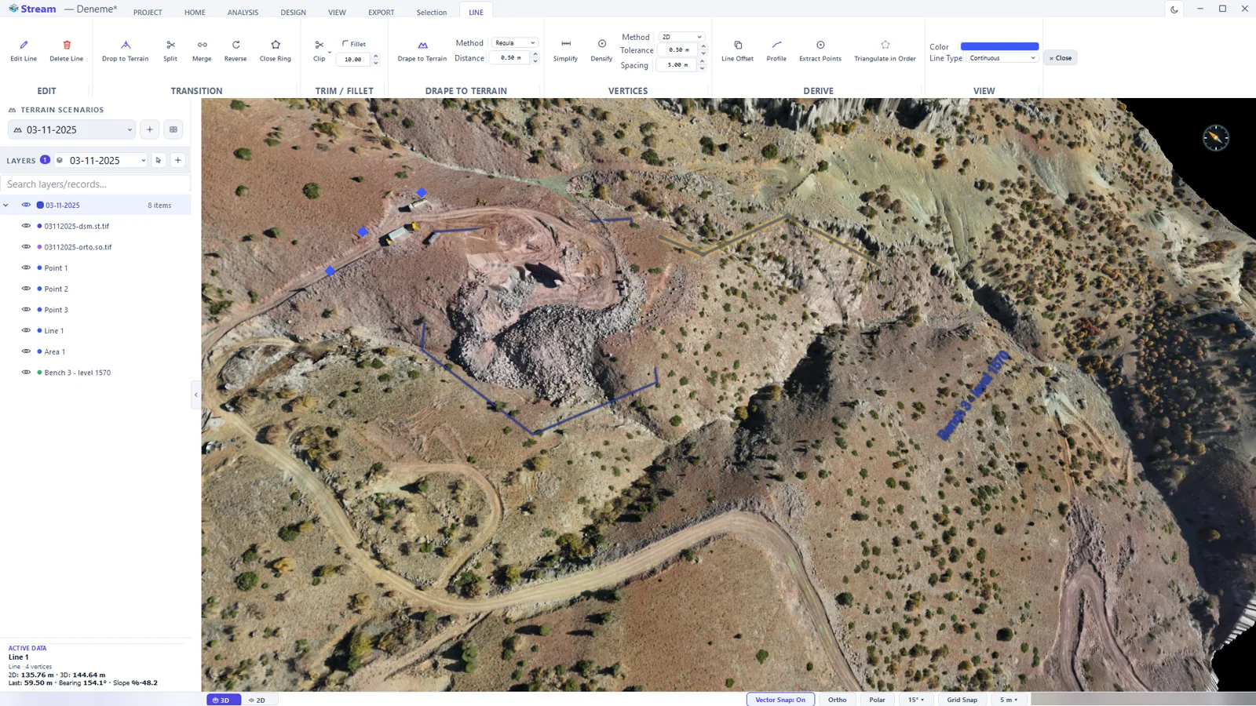Viewport: 1256px width, 706px height.
Task: Toggle visibility of Bench 3 - level 1570
Action: coord(26,373)
